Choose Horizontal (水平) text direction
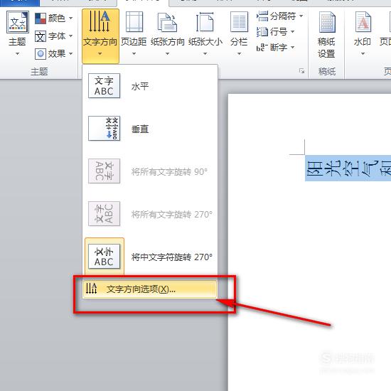Viewport: 391px width, 391px height. pos(150,86)
